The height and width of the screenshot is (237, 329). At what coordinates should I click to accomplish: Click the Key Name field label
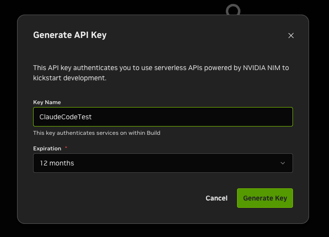pyautogui.click(x=47, y=102)
